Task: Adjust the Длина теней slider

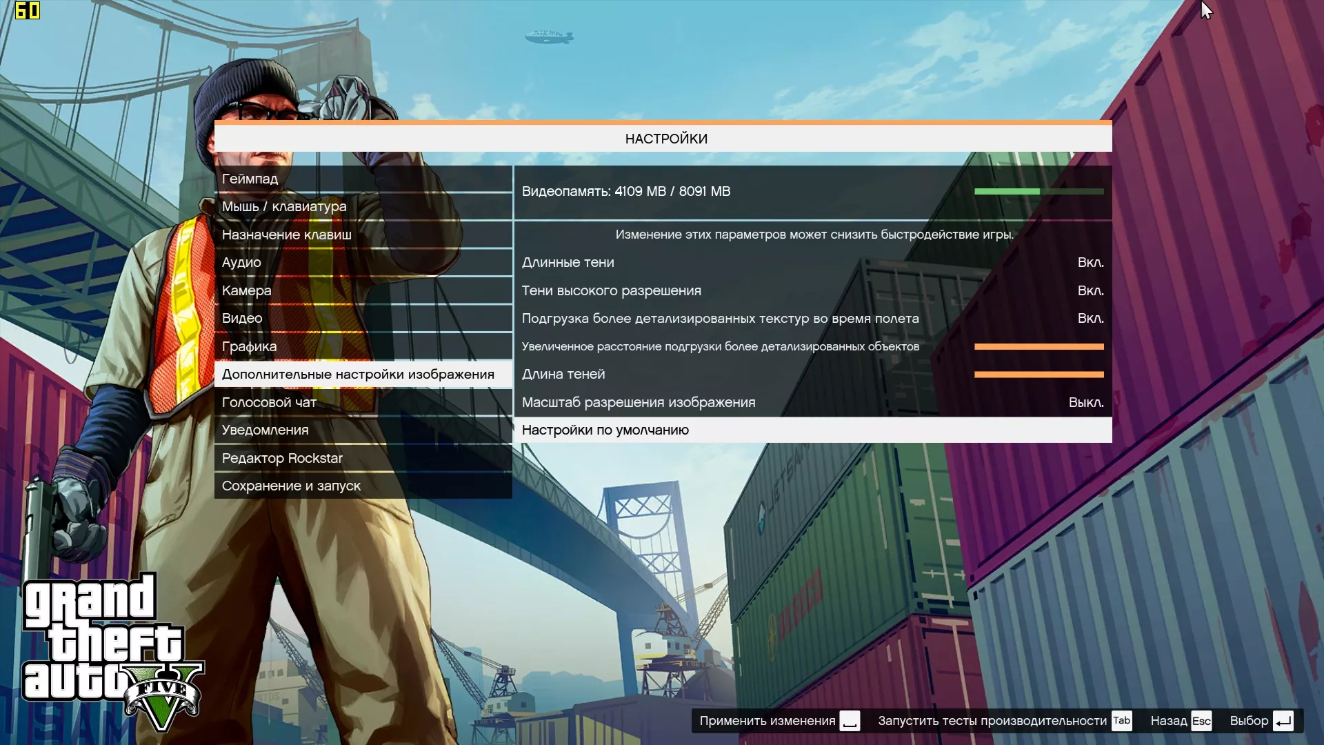Action: pos(1039,375)
